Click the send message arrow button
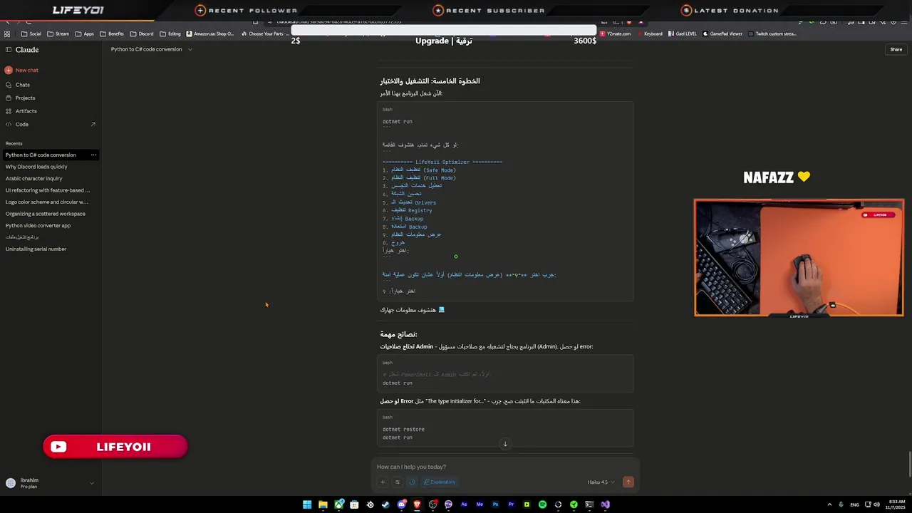The image size is (912, 513). point(628,482)
